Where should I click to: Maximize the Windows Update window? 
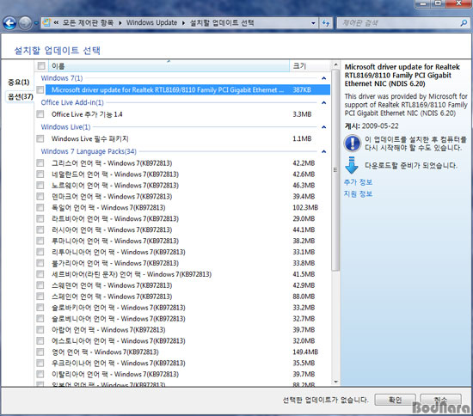click(x=438, y=3)
